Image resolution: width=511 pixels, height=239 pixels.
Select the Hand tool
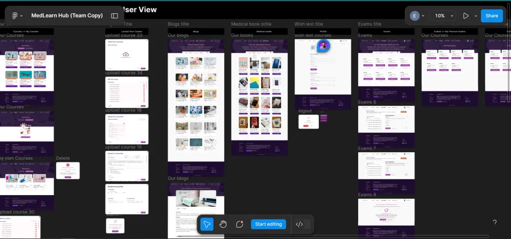[223, 224]
